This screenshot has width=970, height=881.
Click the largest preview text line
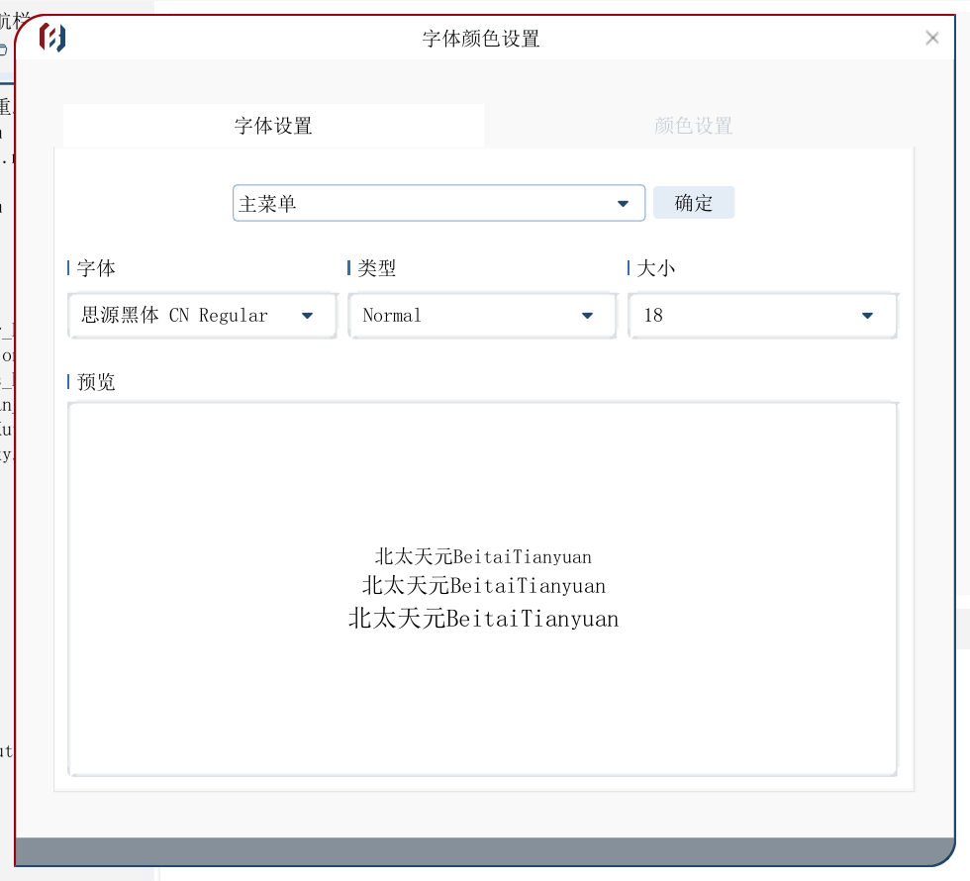[483, 619]
